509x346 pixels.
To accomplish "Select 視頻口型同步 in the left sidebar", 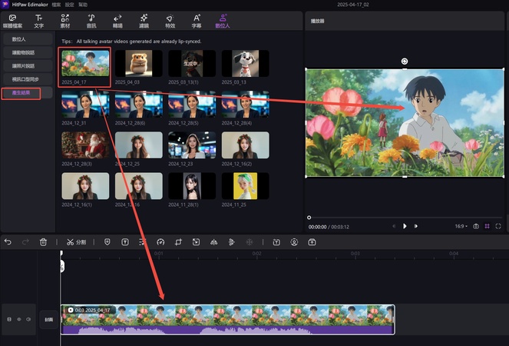I will [27, 79].
